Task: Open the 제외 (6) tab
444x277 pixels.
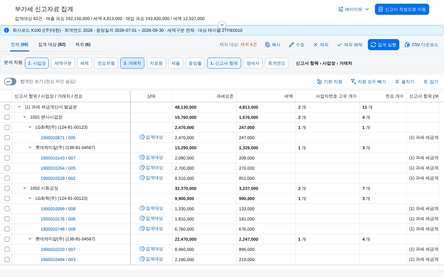Action: [83, 45]
